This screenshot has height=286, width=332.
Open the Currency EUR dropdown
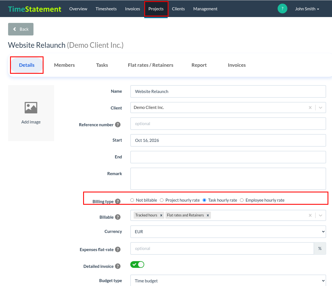(x=228, y=232)
